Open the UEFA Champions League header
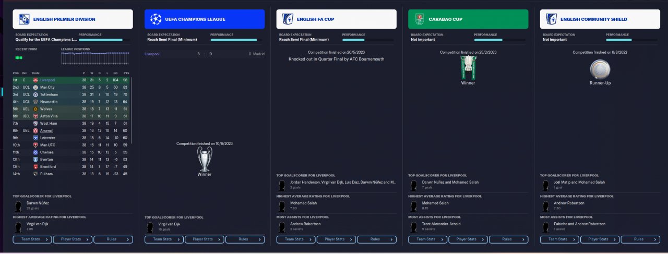The image size is (668, 254). tap(205, 19)
